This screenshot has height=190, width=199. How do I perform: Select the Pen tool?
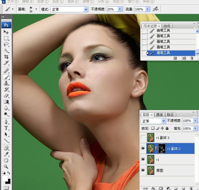click(x=6, y=122)
